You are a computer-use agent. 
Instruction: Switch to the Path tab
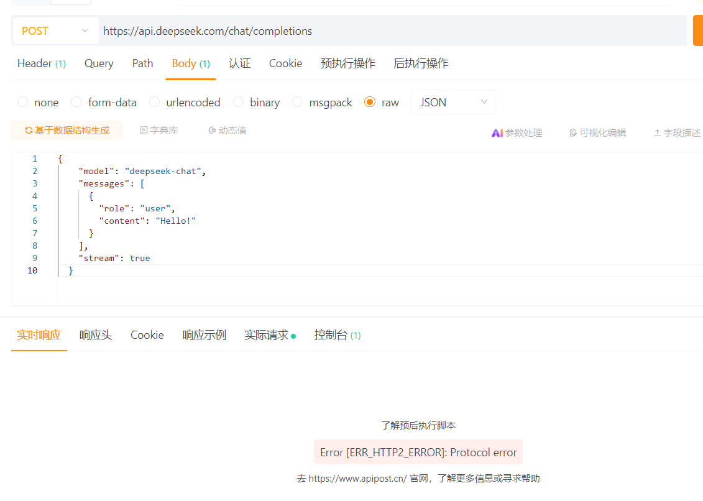click(142, 63)
